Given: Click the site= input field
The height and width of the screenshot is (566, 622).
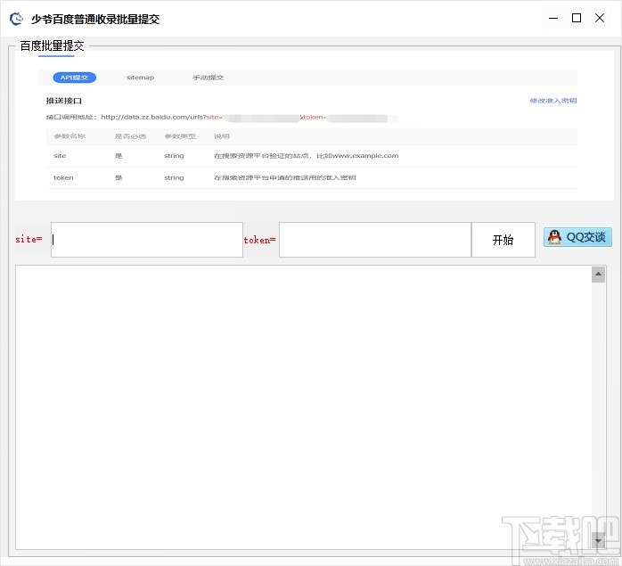Looking at the screenshot, I should (x=147, y=240).
